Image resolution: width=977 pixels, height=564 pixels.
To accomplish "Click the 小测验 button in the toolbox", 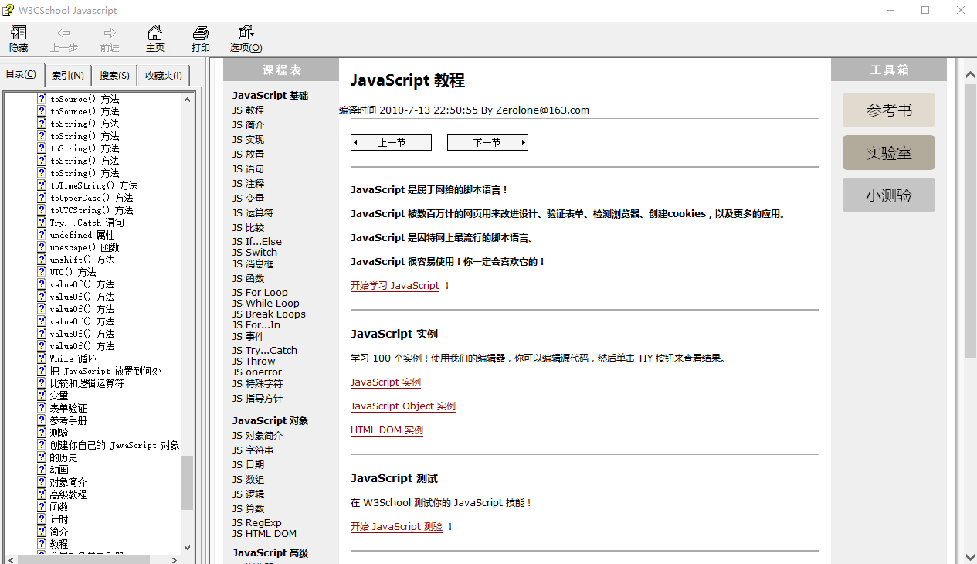I will [888, 195].
